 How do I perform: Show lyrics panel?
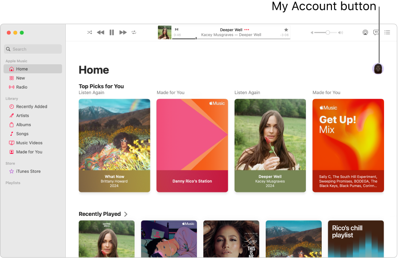pos(376,32)
